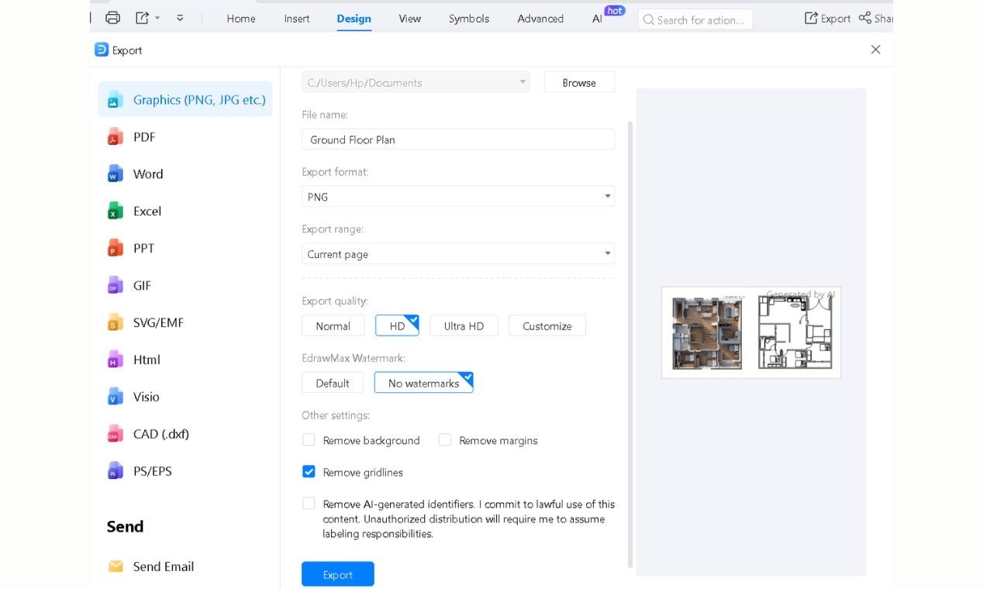Select the Visio export icon

(x=115, y=397)
